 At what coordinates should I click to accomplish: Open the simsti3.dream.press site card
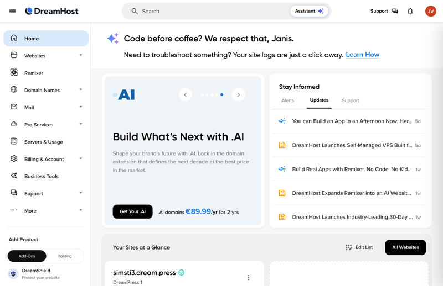coord(184,274)
